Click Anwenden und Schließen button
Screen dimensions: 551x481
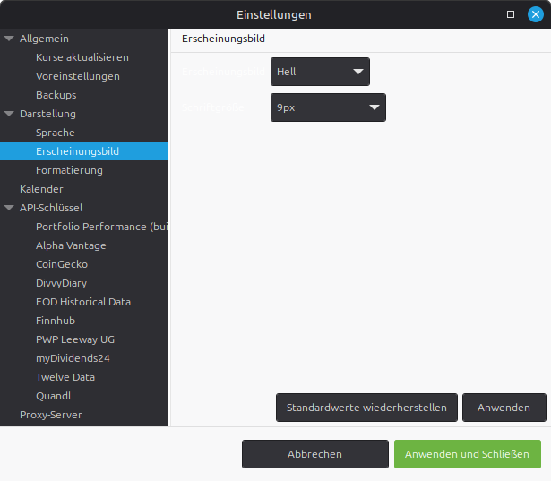tap(467, 454)
